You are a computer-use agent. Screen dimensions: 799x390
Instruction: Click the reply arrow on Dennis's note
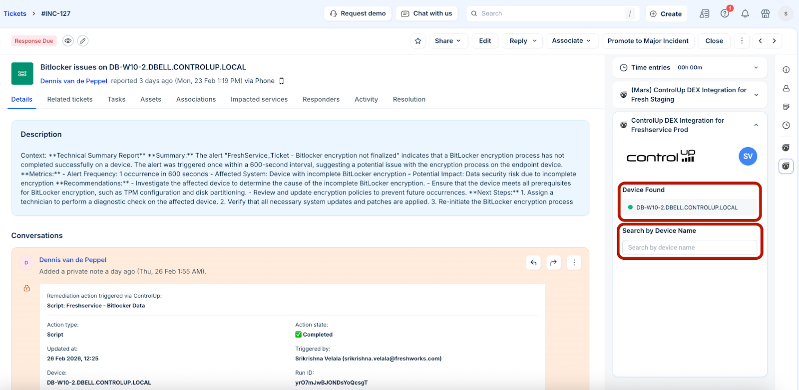coord(533,262)
